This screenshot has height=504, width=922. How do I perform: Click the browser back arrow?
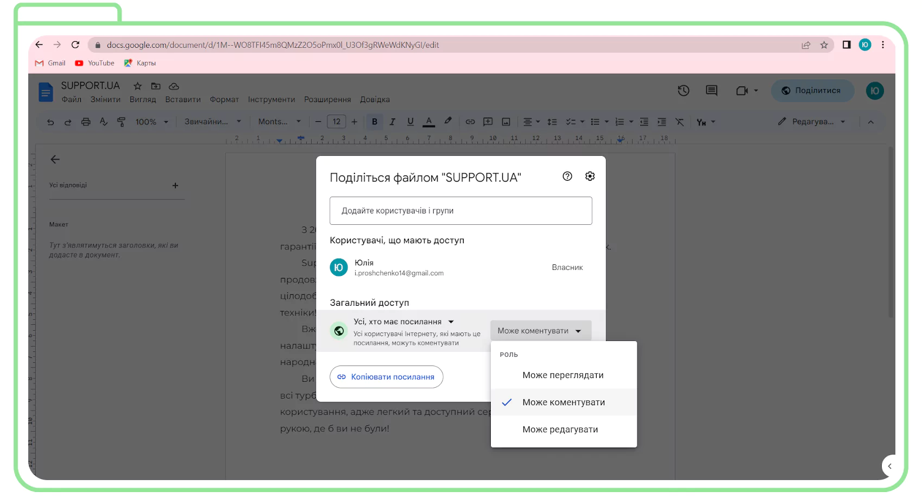click(x=39, y=45)
